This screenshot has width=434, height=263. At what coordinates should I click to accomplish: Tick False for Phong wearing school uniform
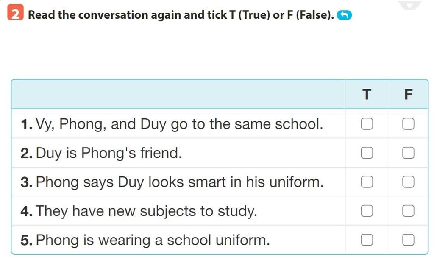tap(408, 240)
